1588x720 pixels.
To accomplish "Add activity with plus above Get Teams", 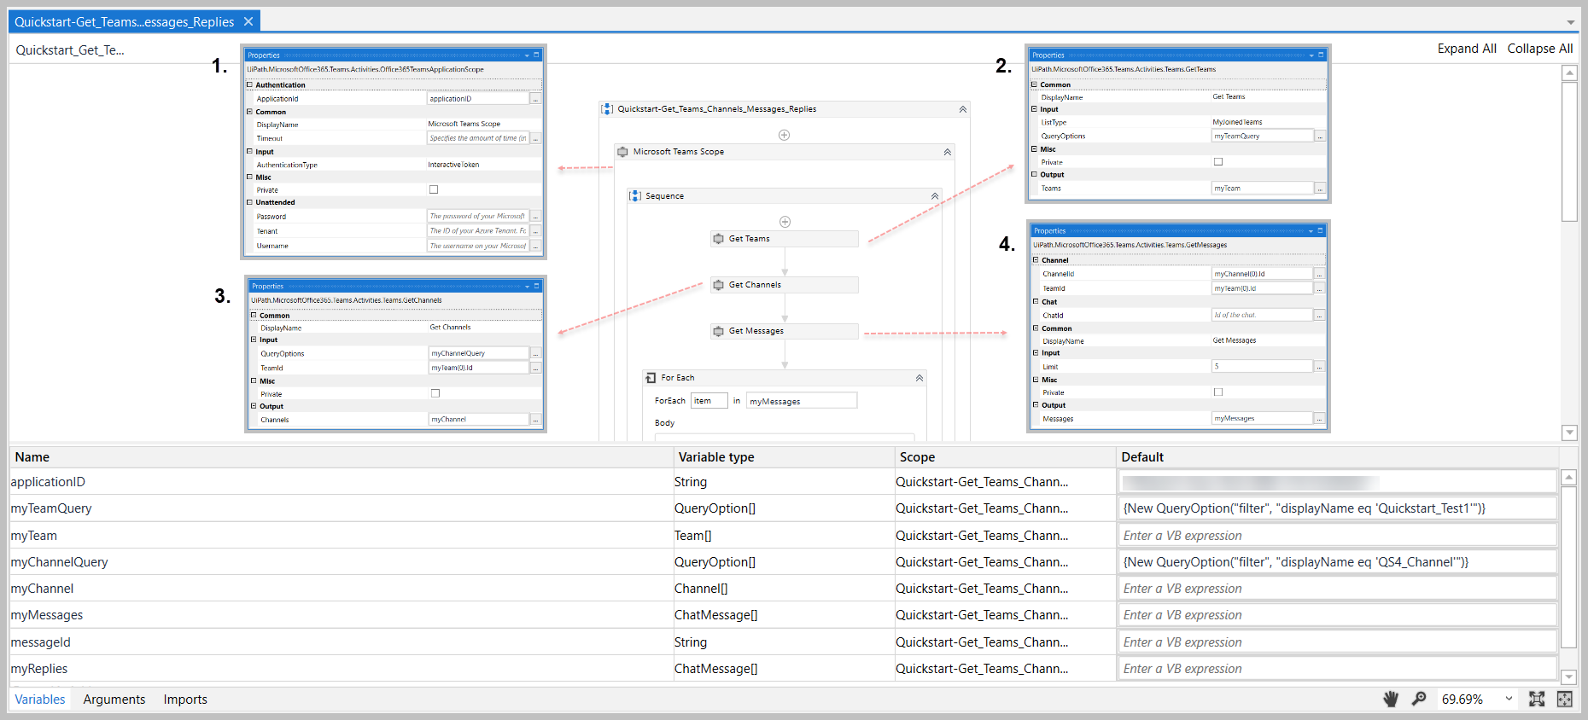I will [x=785, y=222].
